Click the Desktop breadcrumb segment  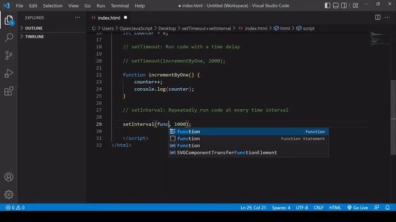(x=167, y=28)
